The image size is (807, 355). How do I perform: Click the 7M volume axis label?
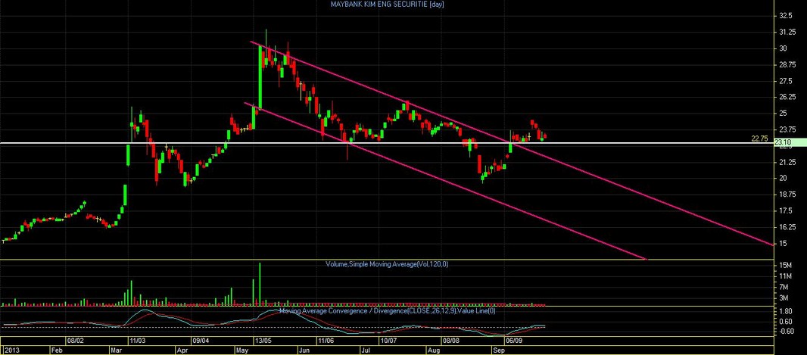(x=784, y=287)
